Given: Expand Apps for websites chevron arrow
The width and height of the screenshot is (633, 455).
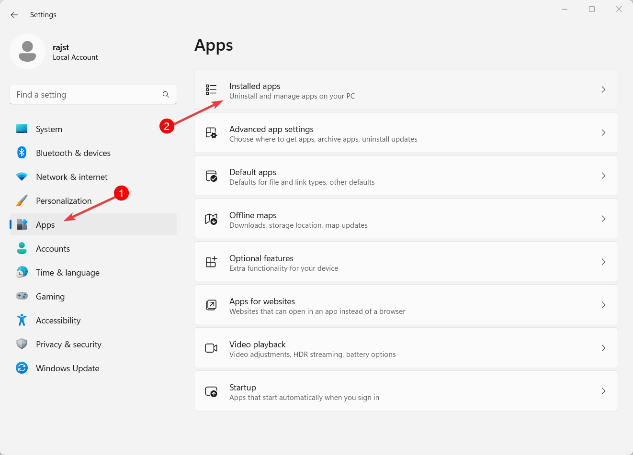Looking at the screenshot, I should (603, 305).
